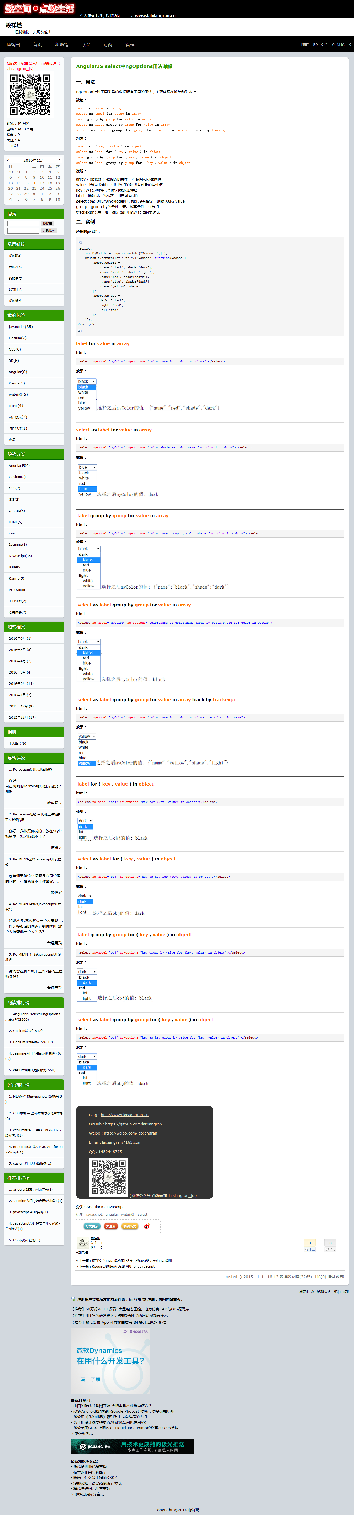This screenshot has width=354, height=1515.
Task: Open 'dark' dropdown under 'select as label for (key, value)'
Action: pyautogui.click(x=85, y=896)
